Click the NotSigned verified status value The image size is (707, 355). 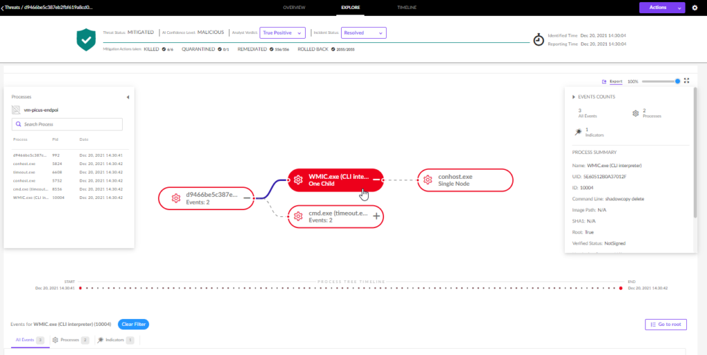click(615, 243)
